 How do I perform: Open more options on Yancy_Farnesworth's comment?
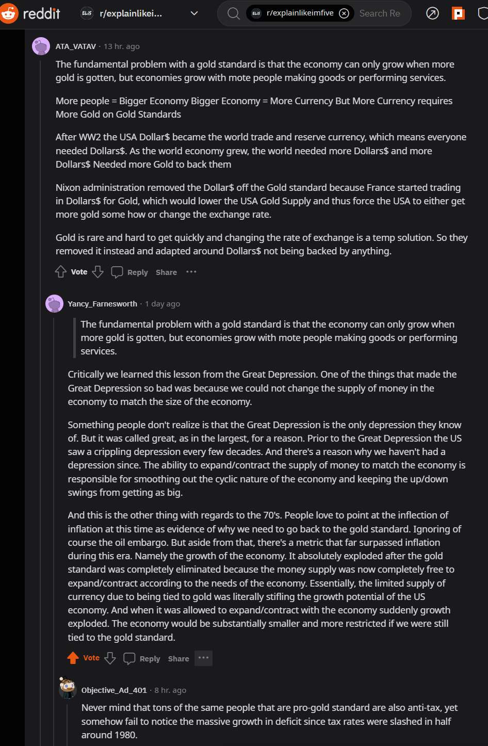tap(203, 658)
